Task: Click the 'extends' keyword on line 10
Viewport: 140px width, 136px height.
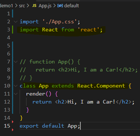Action: point(63,86)
